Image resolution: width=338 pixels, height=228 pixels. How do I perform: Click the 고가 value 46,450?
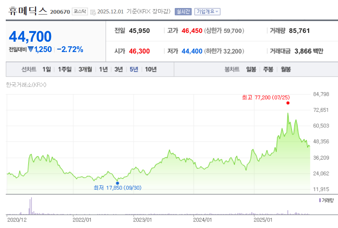192,31
